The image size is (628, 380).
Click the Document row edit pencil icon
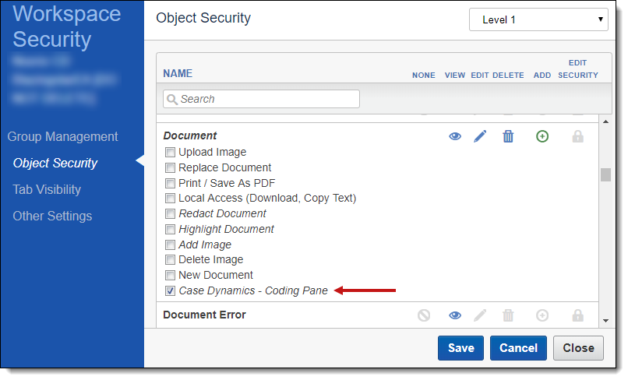[x=480, y=136]
